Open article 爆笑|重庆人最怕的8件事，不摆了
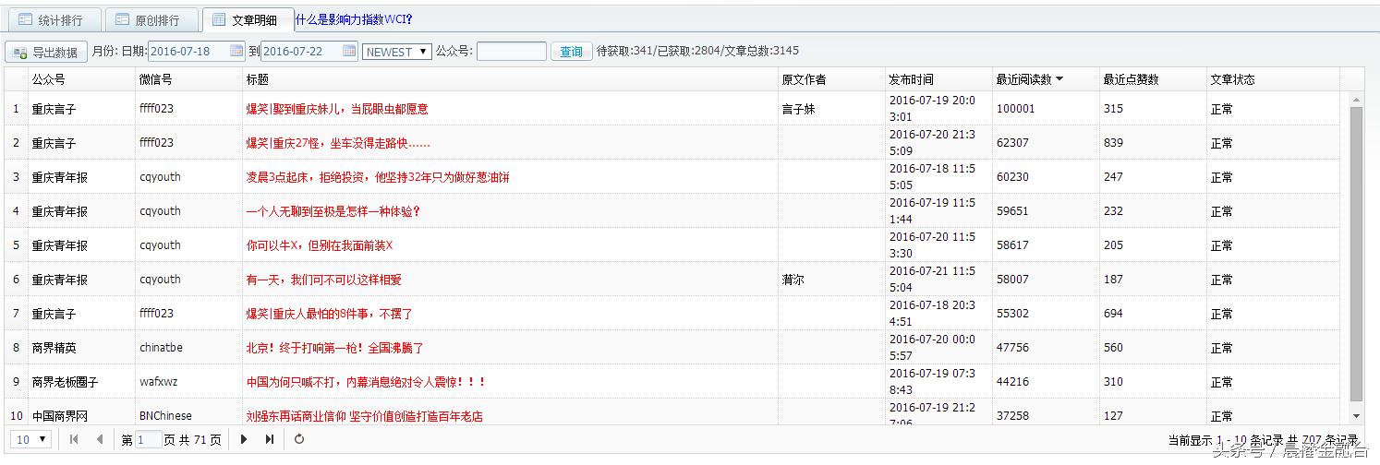 [329, 314]
